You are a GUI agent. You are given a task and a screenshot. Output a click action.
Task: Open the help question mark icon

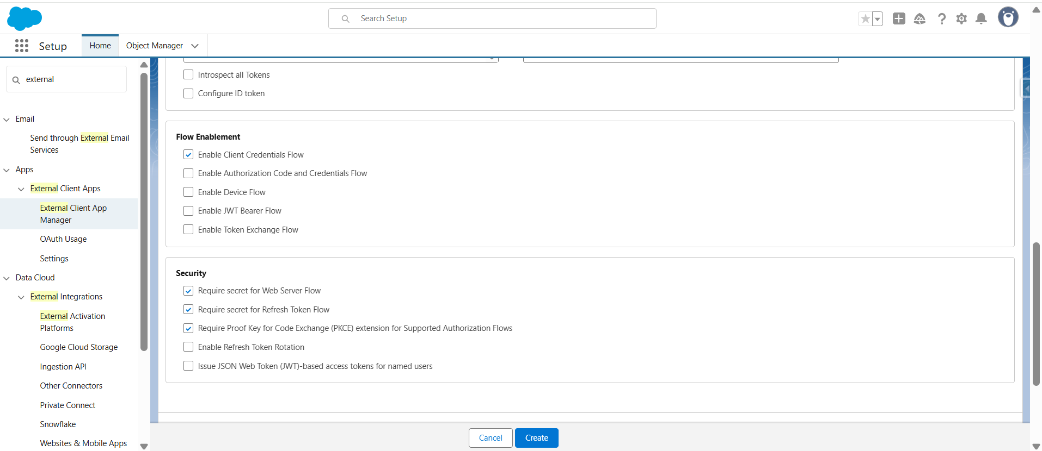(941, 19)
